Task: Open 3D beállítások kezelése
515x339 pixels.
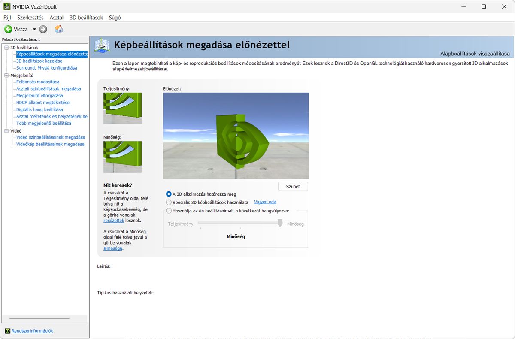Action: tap(39, 61)
